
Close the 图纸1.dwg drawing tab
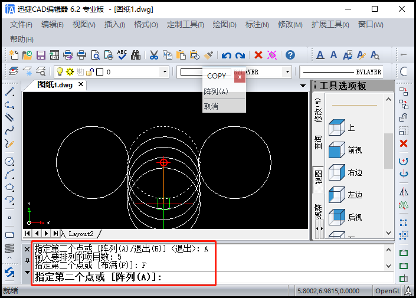pos(81,84)
